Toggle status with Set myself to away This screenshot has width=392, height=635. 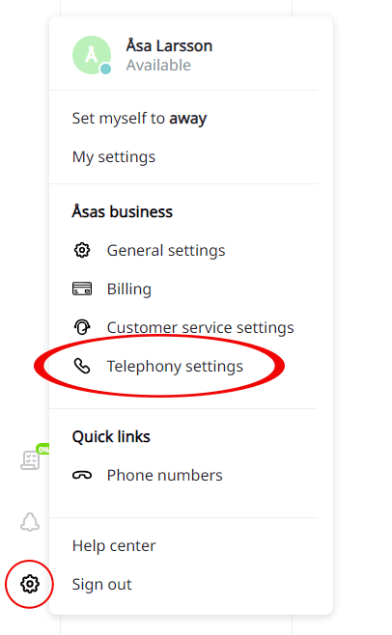click(139, 119)
